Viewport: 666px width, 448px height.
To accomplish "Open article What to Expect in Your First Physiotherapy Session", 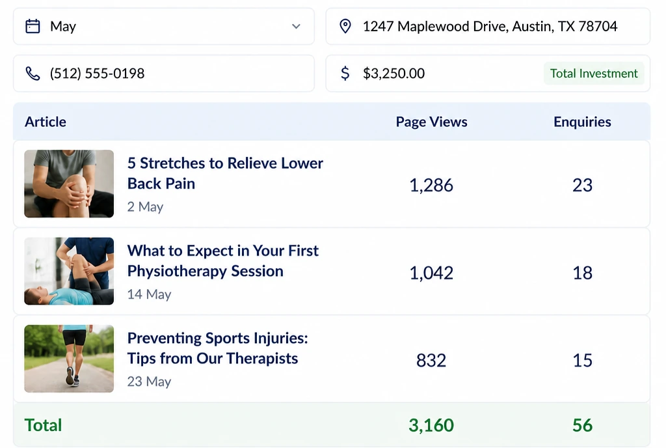I will [222, 261].
